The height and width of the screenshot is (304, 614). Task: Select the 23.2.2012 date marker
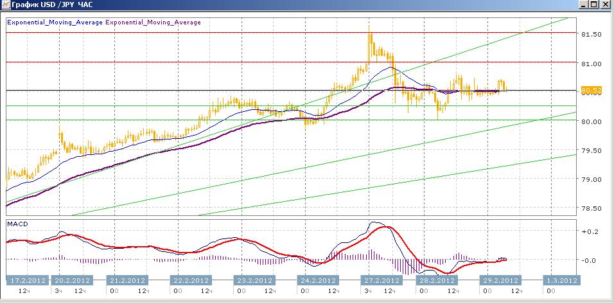coord(254,280)
